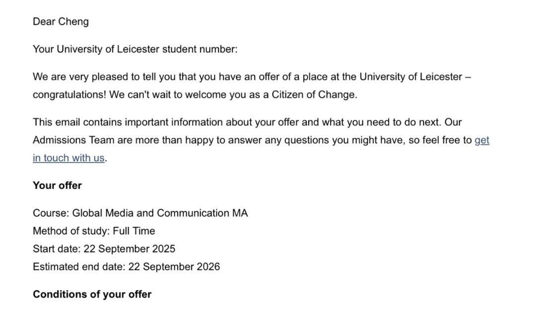
Task: Click the phrase "Citizen of Change"
Action: tap(313, 95)
